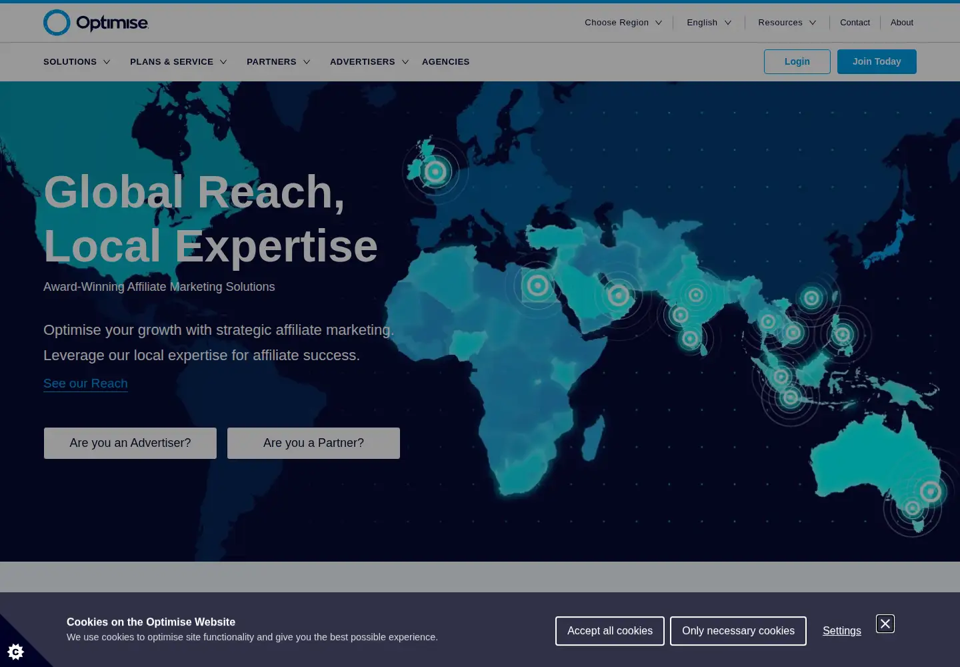
Task: Click the Join Today button
Action: (877, 61)
